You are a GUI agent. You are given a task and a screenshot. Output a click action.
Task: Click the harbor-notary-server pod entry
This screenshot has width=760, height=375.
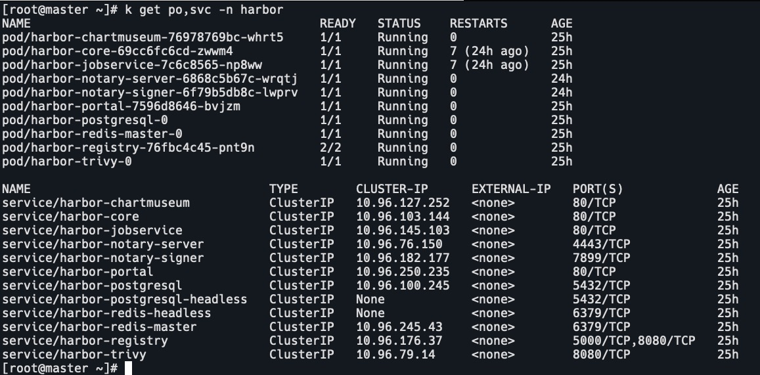click(x=150, y=79)
